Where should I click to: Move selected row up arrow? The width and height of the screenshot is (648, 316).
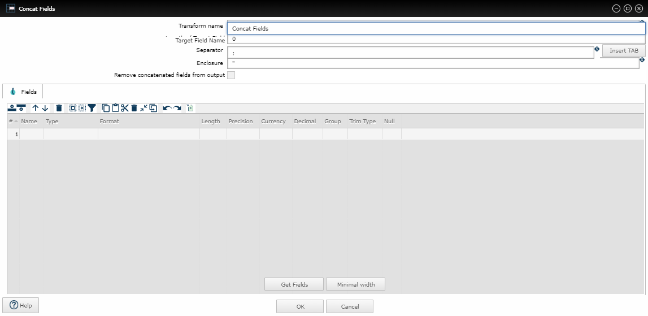click(x=36, y=108)
